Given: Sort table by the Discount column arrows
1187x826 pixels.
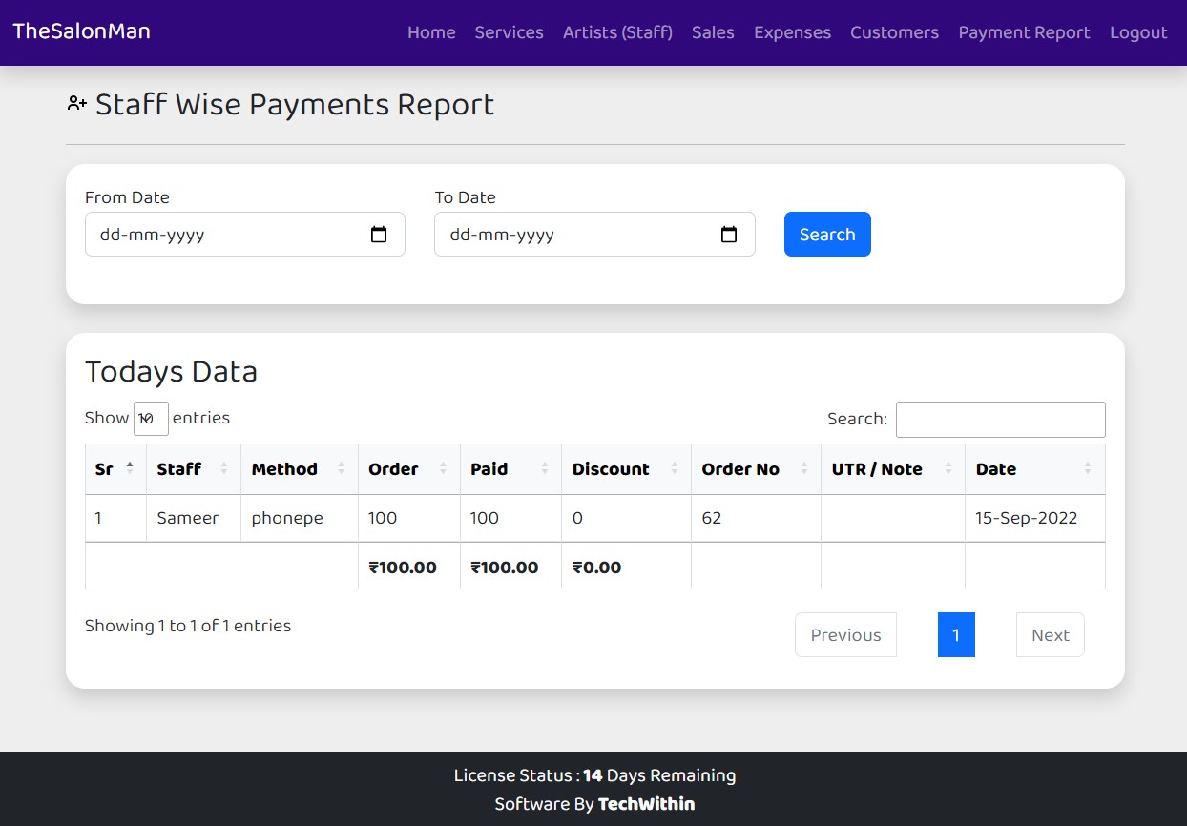Looking at the screenshot, I should pyautogui.click(x=675, y=468).
